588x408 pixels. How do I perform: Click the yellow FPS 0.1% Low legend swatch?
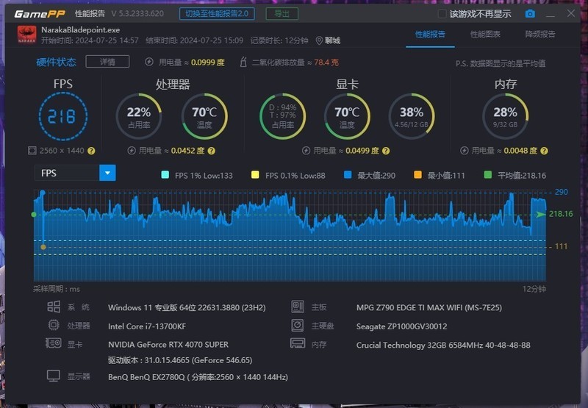point(255,175)
